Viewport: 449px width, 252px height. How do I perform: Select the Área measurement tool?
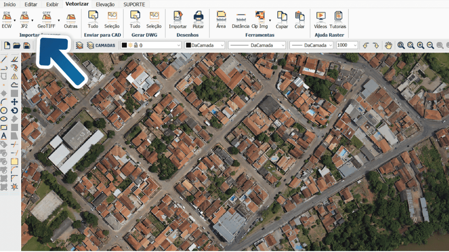pos(221,20)
